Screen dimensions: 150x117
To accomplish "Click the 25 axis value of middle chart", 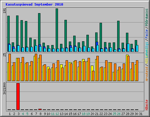I will pos(4,55).
